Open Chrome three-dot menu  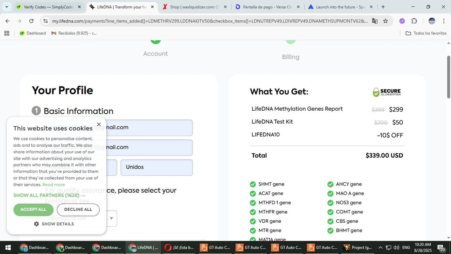click(x=444, y=21)
